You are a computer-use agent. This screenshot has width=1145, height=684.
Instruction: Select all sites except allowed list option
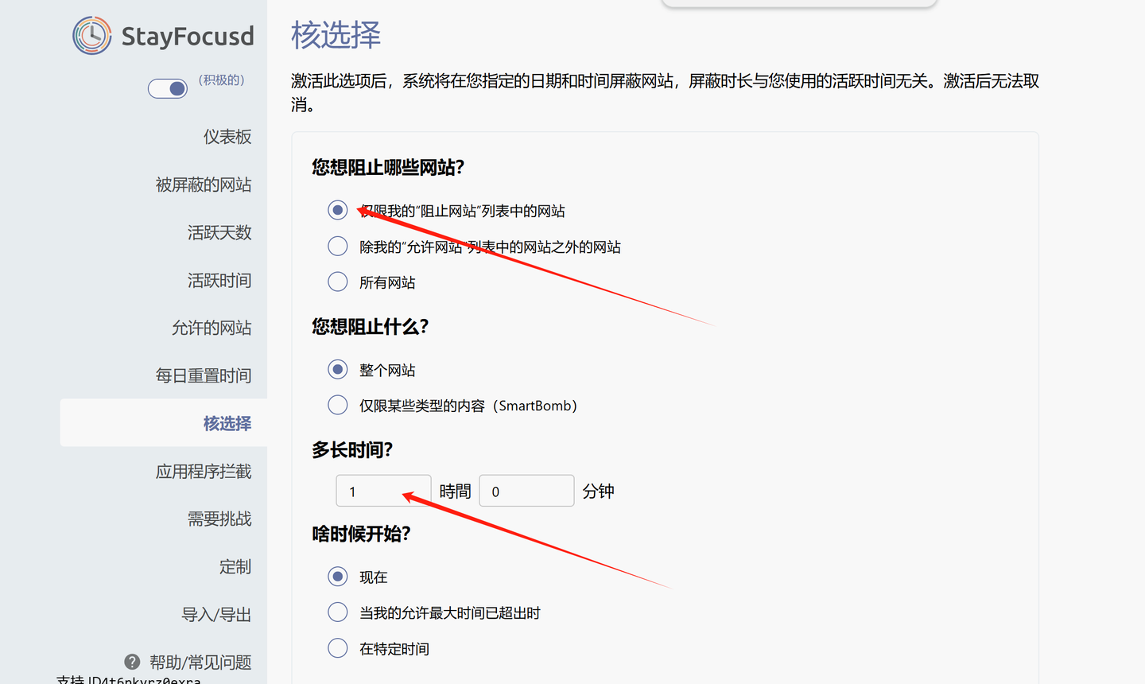click(338, 246)
